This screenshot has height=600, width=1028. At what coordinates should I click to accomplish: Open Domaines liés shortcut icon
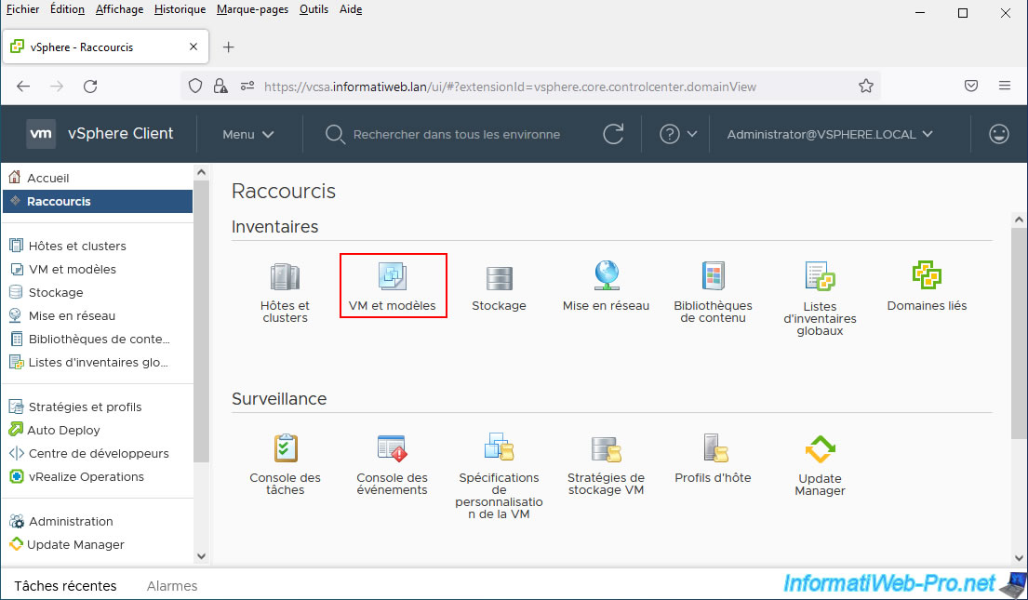[927, 276]
